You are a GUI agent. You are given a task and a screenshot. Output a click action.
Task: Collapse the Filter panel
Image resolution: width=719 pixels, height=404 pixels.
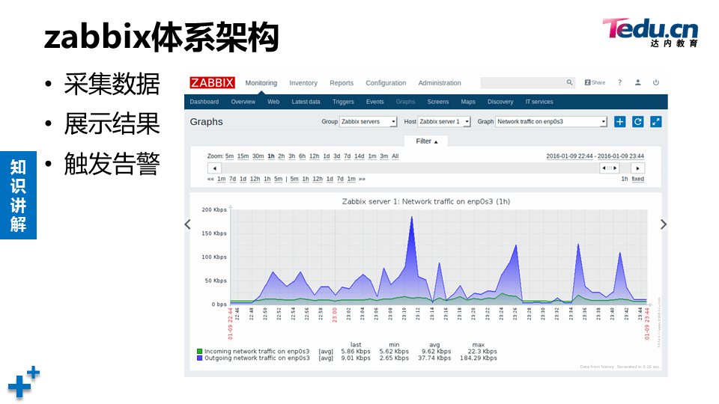coord(426,141)
